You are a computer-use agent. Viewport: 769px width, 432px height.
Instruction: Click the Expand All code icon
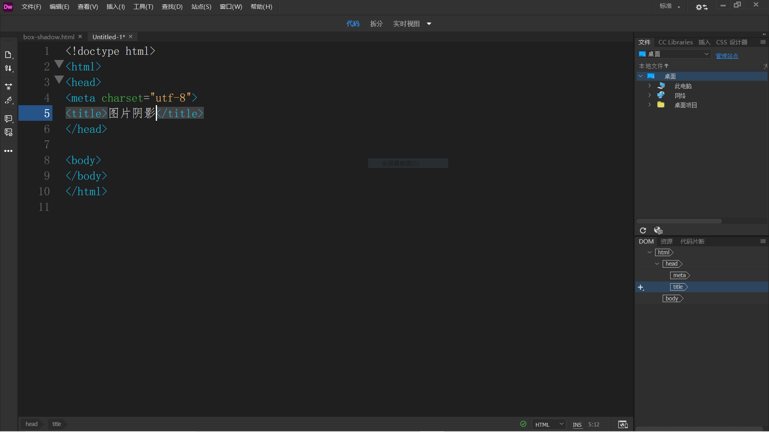click(x=8, y=86)
